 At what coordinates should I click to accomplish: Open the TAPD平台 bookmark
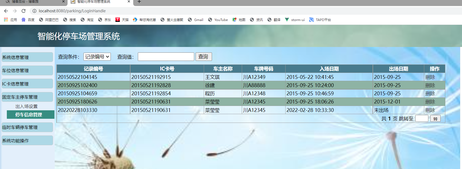[x=320, y=20]
